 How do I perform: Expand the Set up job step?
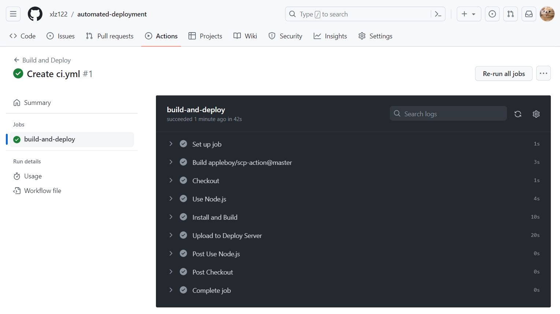click(x=353, y=144)
